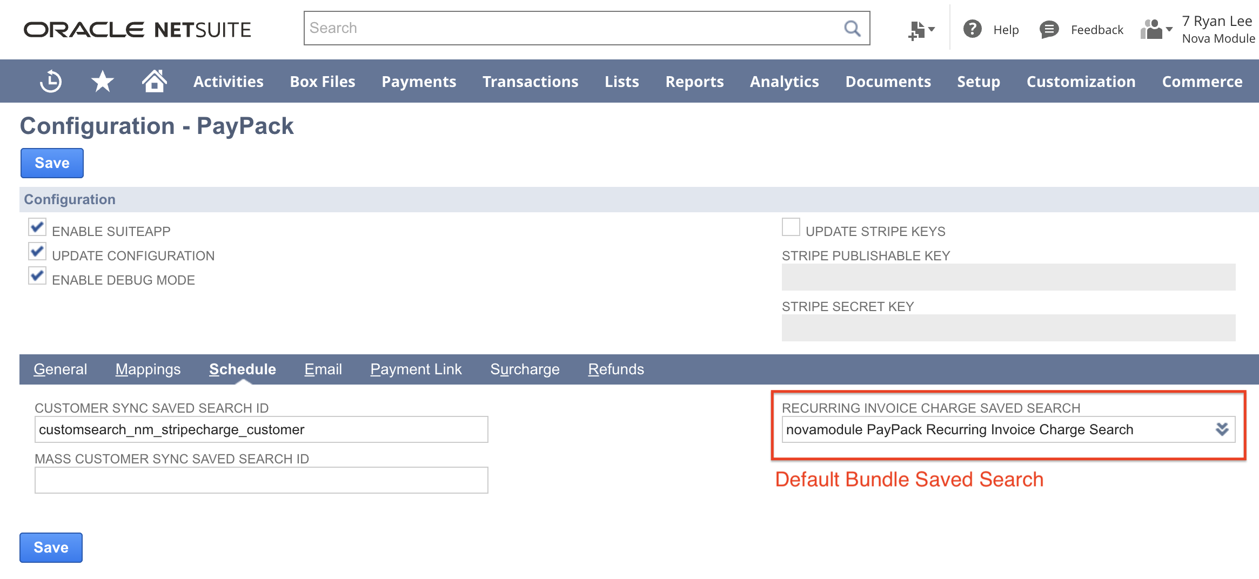This screenshot has height=579, width=1259.
Task: Open the Lists menu
Action: click(x=622, y=82)
